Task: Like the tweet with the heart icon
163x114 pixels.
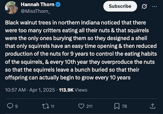Action: tap(81, 106)
